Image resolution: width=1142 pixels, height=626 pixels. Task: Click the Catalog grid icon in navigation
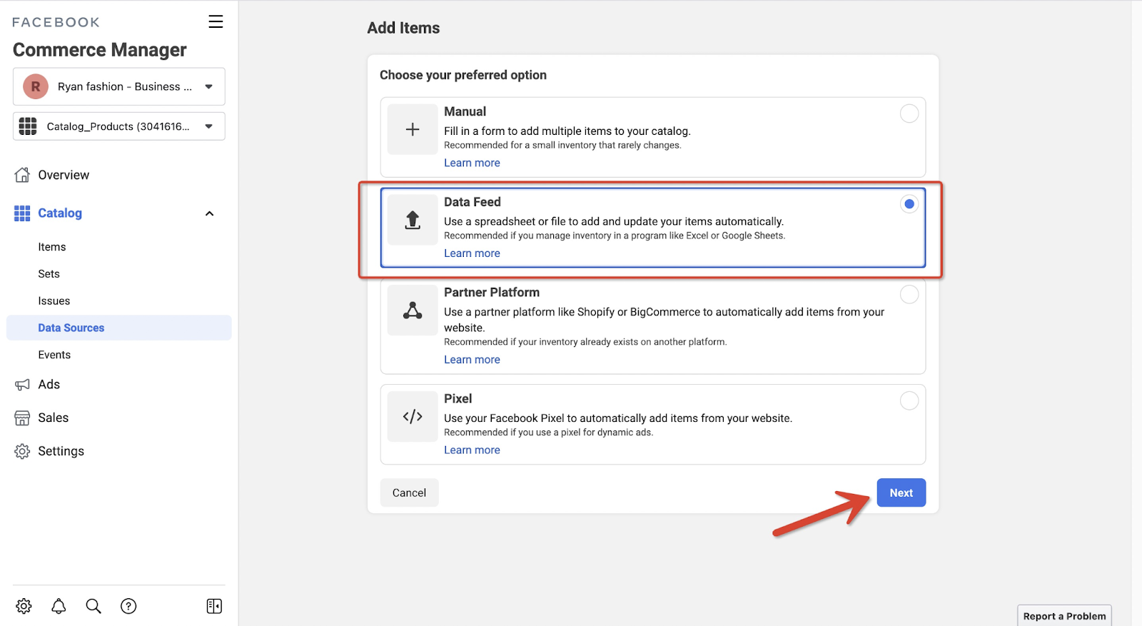tap(22, 213)
